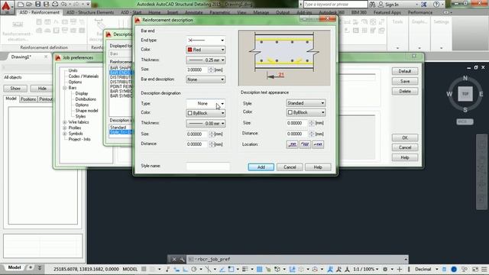Close the command line with its X icon
Screen dimensions: 489x275
[x=174, y=260]
